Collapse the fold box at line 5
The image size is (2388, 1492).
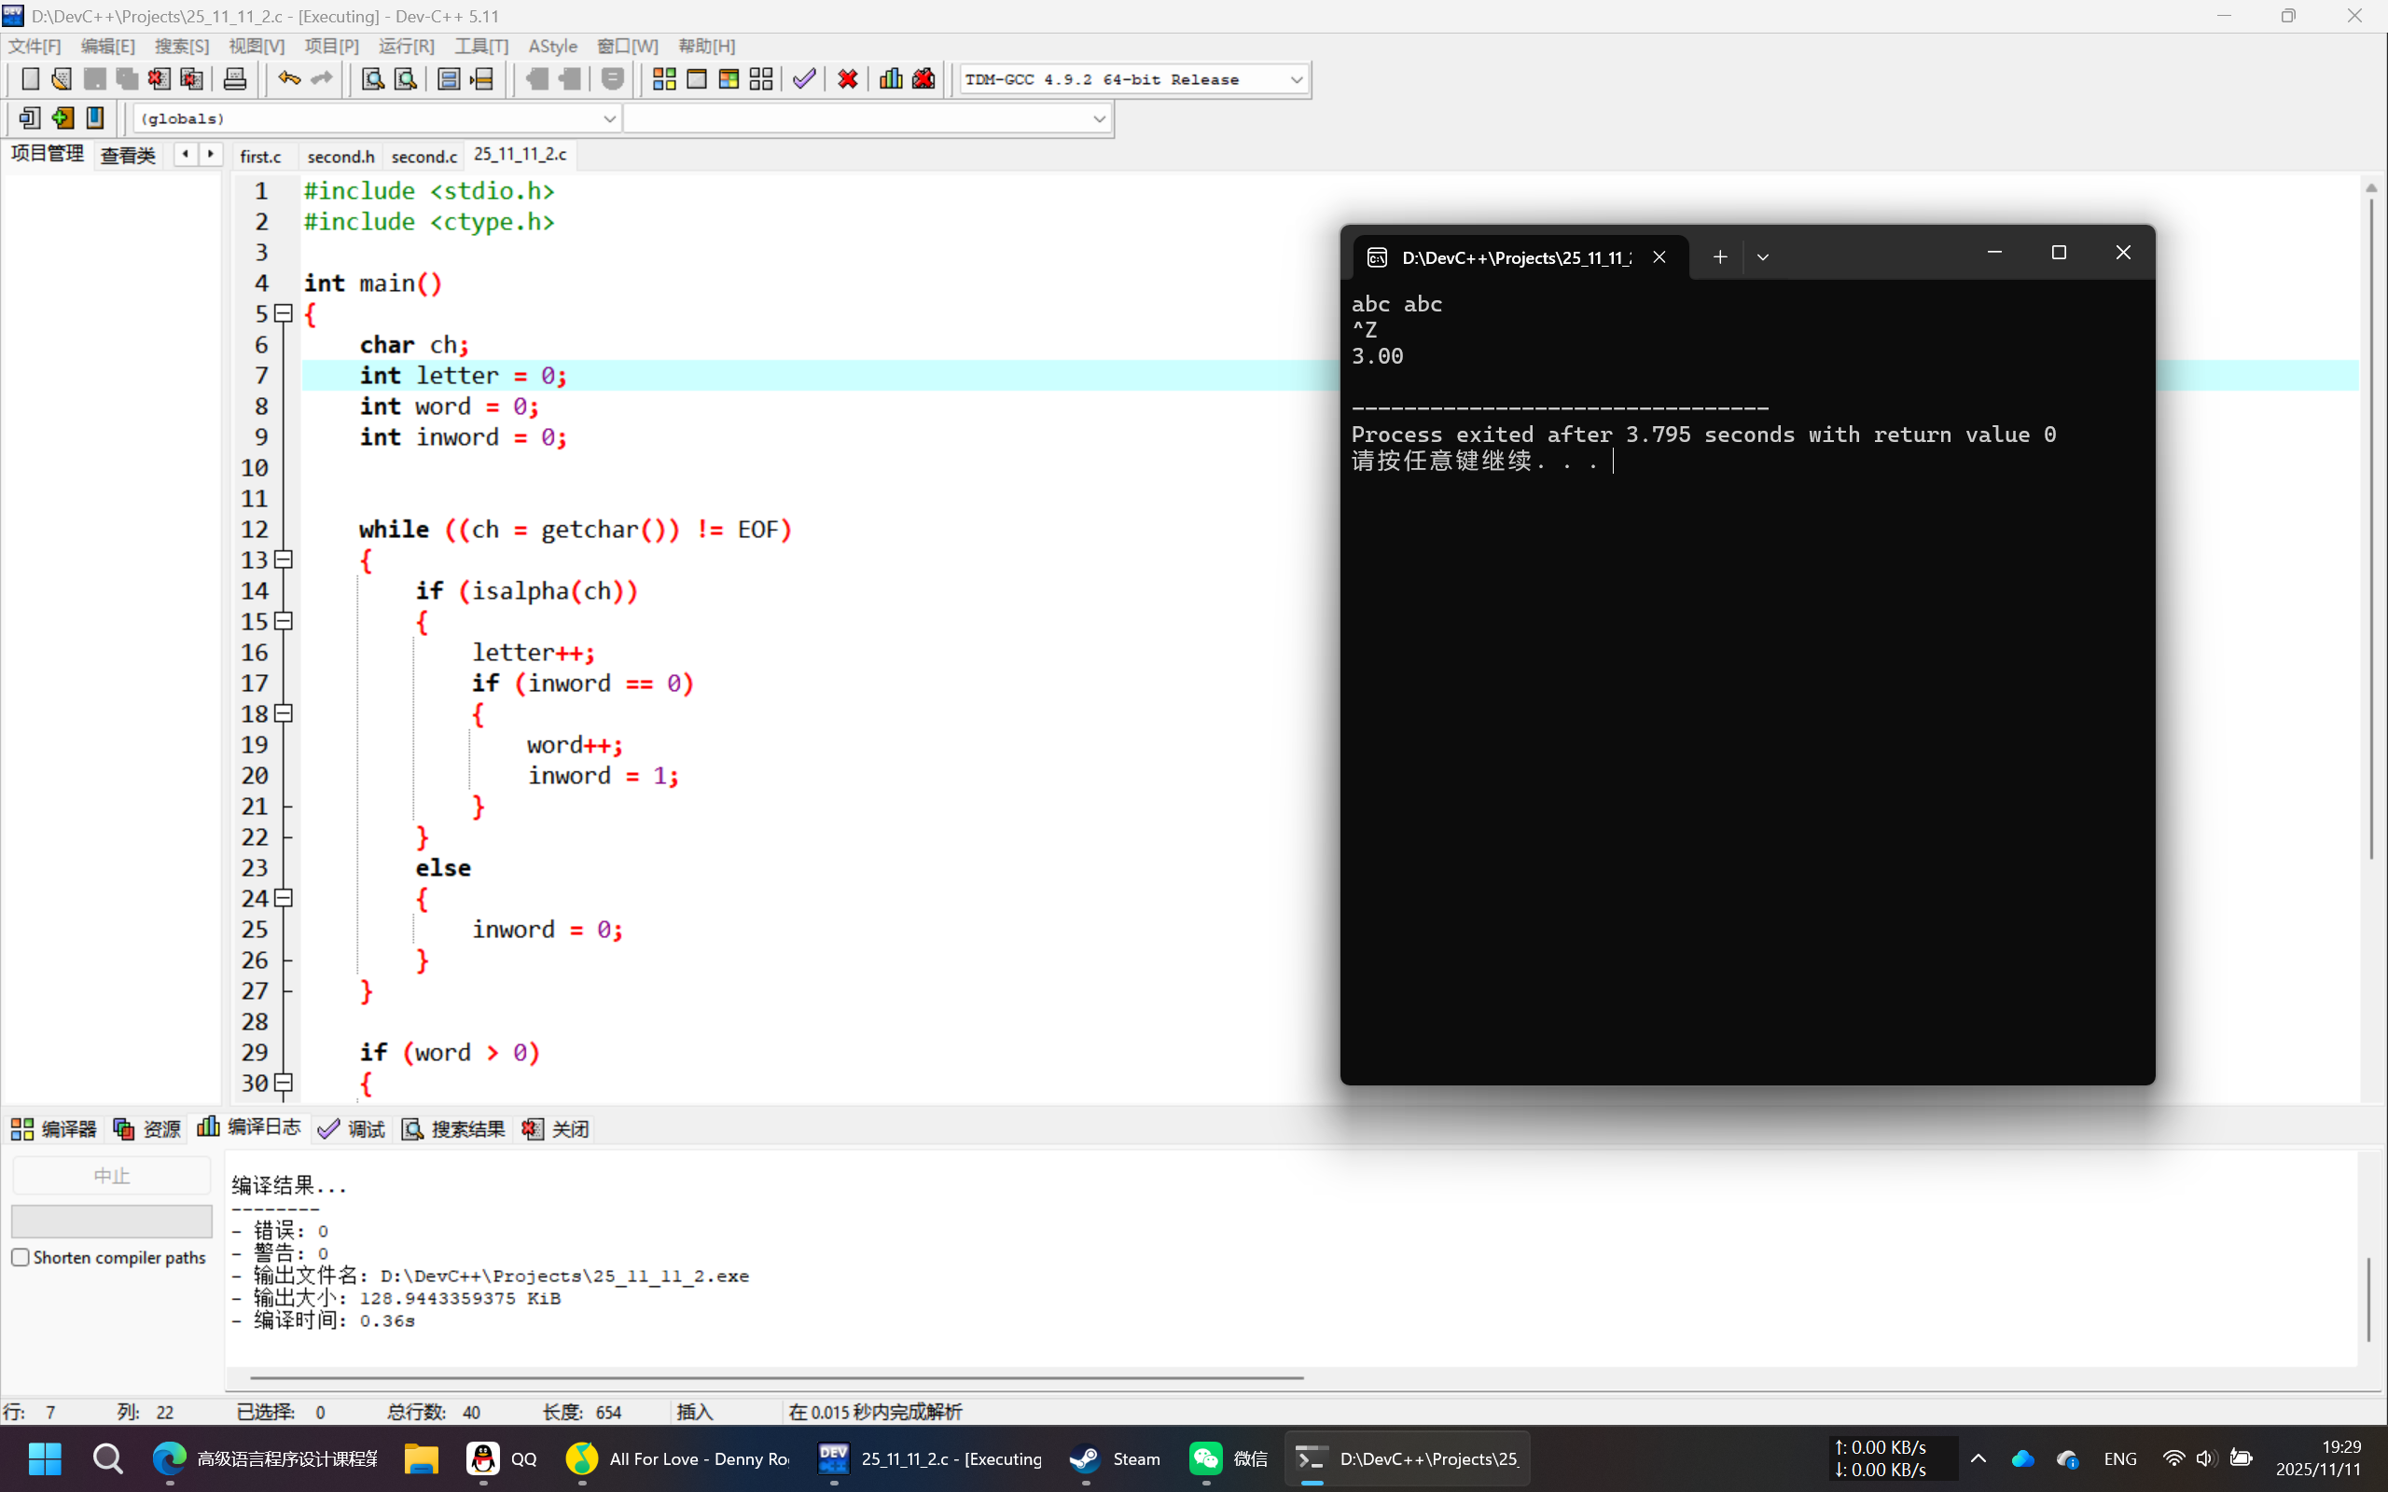tap(285, 314)
